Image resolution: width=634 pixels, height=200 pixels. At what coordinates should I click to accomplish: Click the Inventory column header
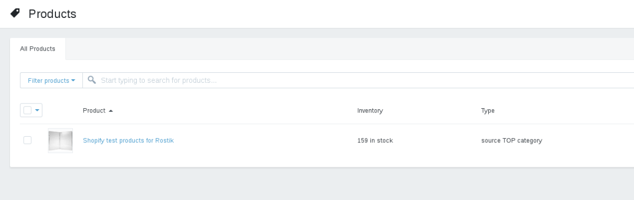click(370, 111)
